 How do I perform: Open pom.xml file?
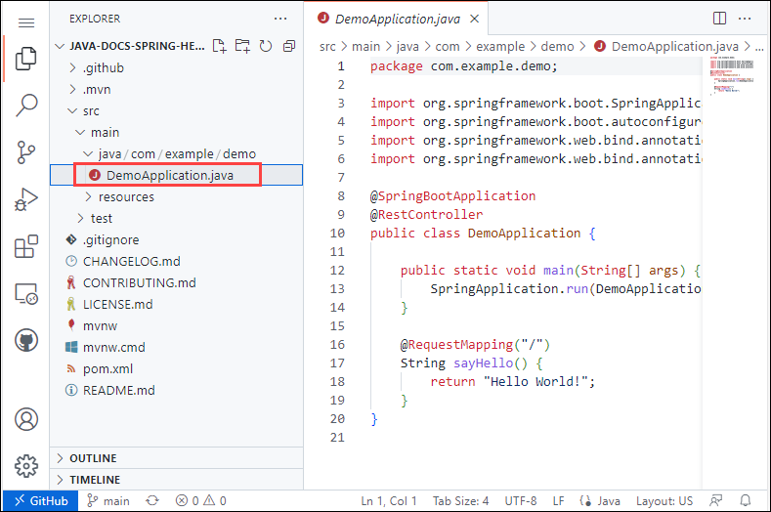click(176, 369)
